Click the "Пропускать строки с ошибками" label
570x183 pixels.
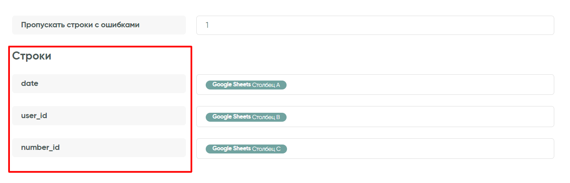(x=80, y=25)
